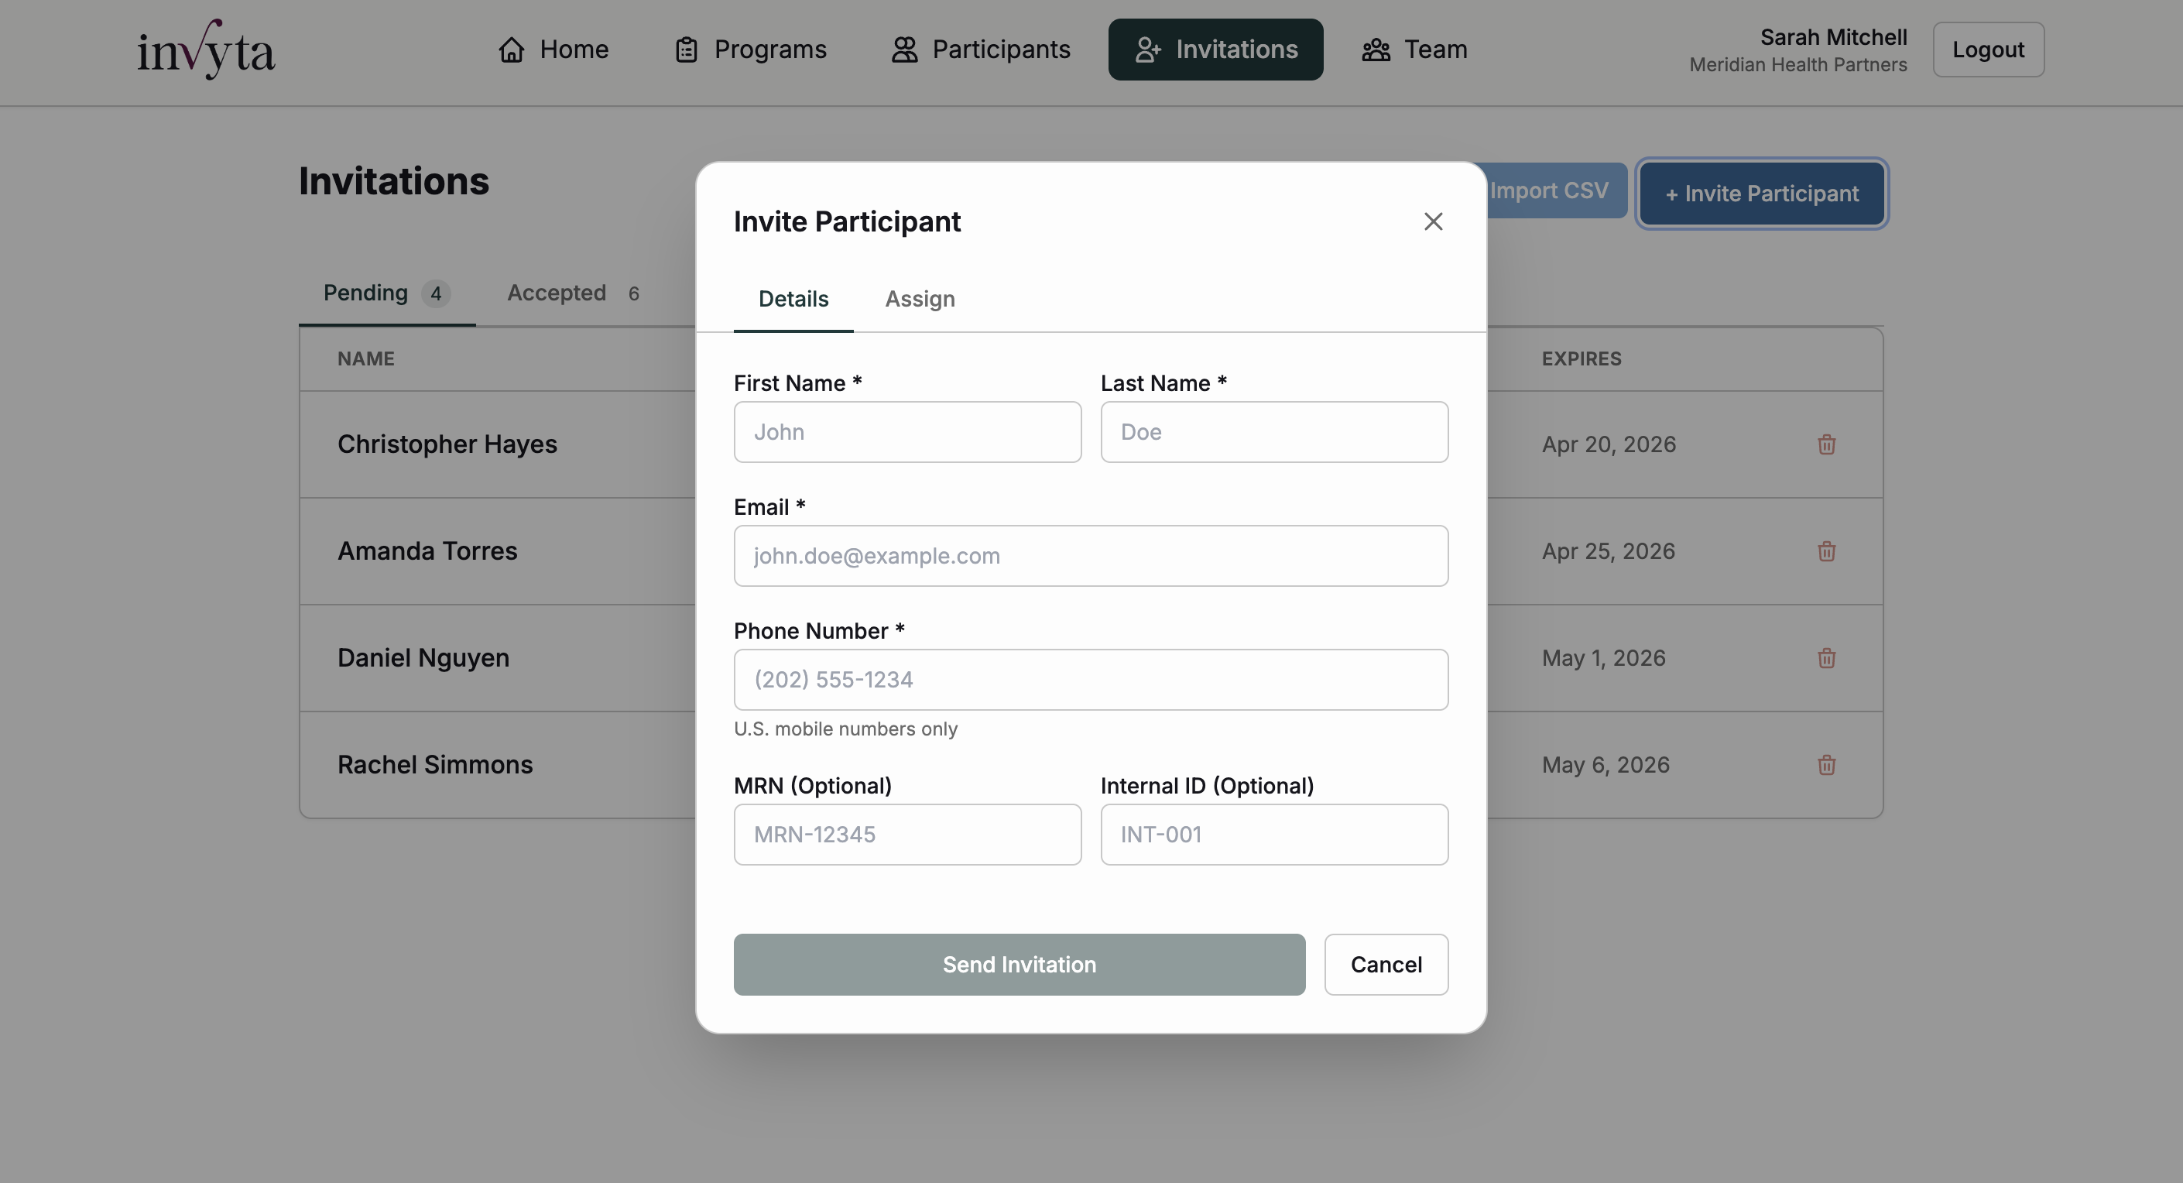The width and height of the screenshot is (2183, 1183).
Task: Focus the MRN optional field
Action: pyautogui.click(x=907, y=835)
